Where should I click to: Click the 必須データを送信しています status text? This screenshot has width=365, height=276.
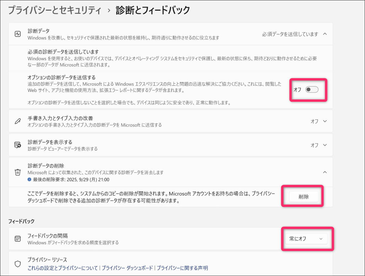(x=290, y=34)
